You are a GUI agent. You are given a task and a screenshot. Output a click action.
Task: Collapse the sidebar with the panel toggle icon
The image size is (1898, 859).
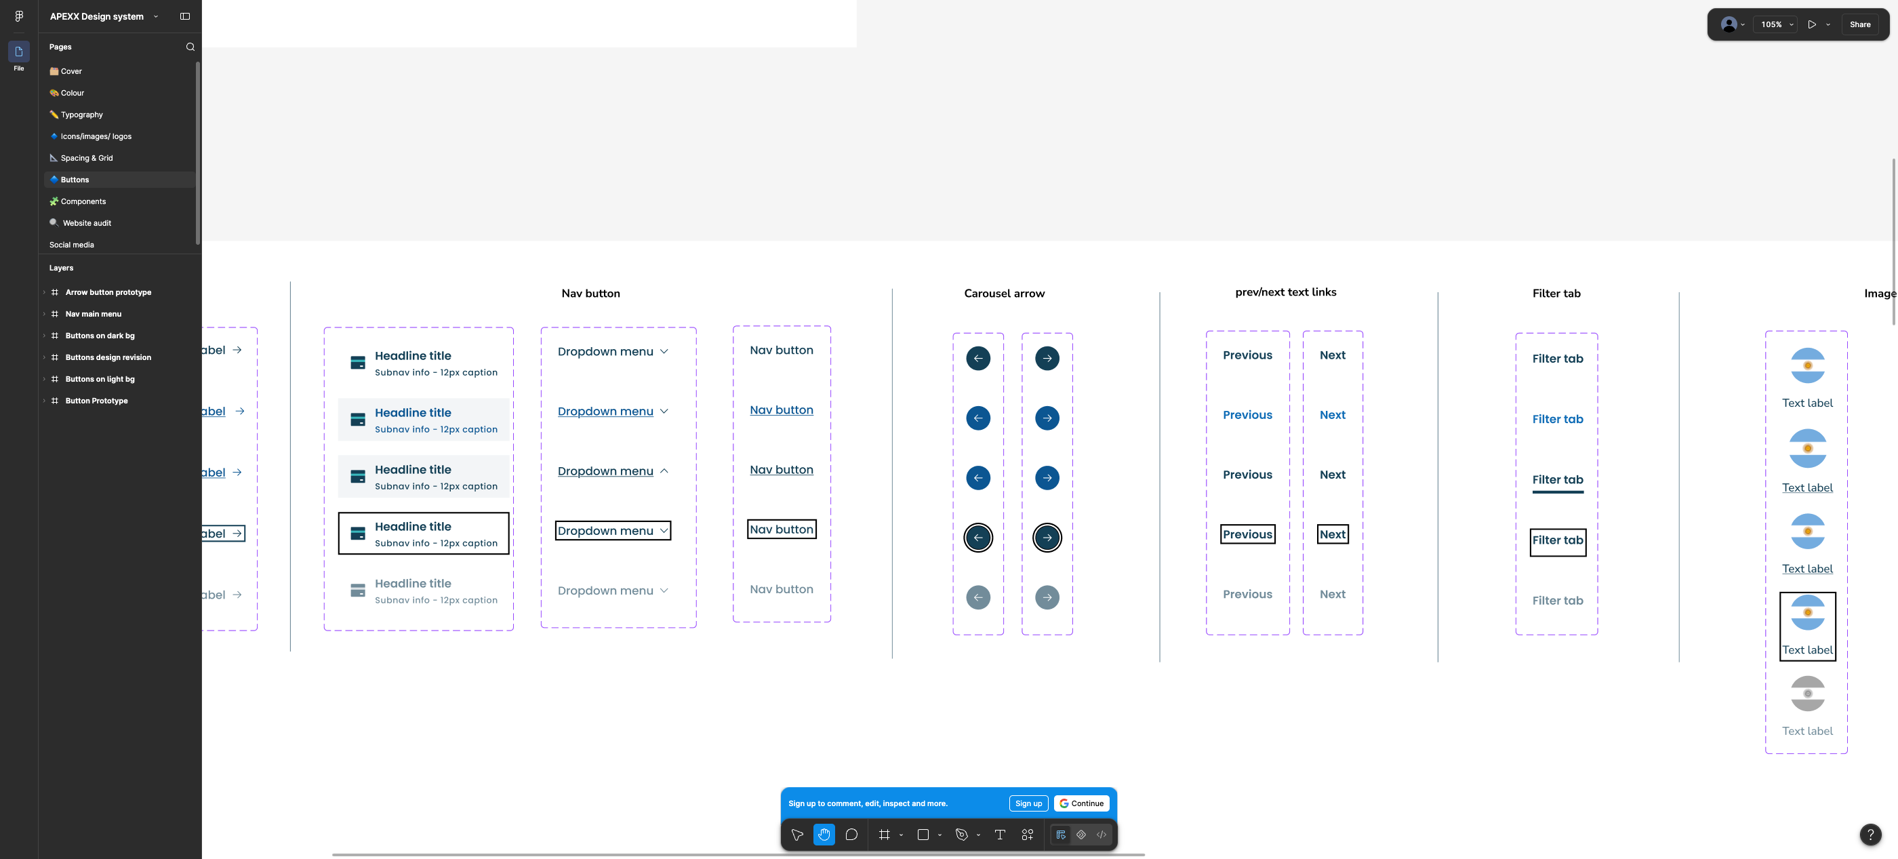(185, 16)
